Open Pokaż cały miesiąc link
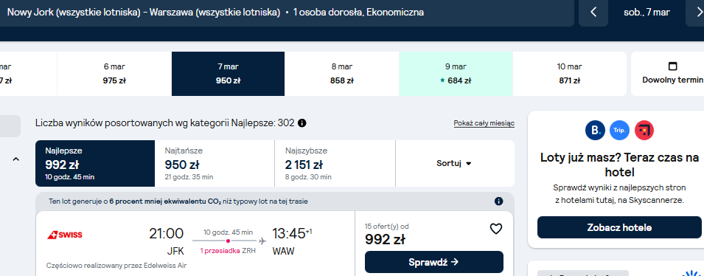The width and height of the screenshot is (704, 276). click(484, 123)
